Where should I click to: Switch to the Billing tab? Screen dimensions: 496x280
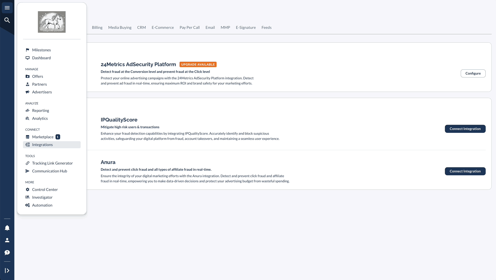click(x=97, y=28)
